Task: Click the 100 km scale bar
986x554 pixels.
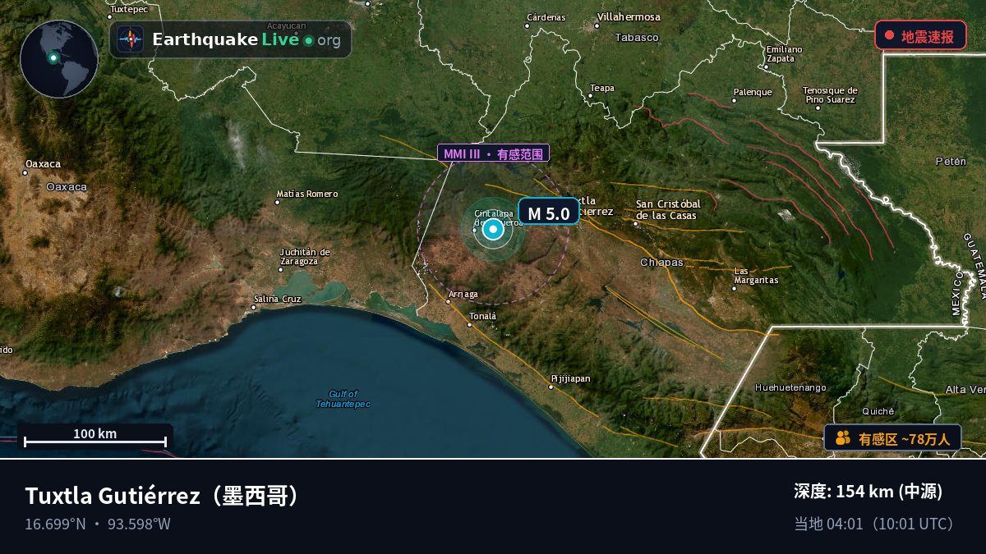Action: pos(95,437)
